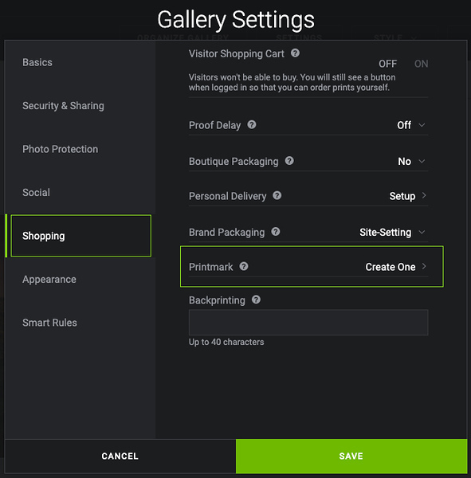Viewport: 471px width, 478px height.
Task: Open the Proof Delay help icon
Action: [252, 125]
